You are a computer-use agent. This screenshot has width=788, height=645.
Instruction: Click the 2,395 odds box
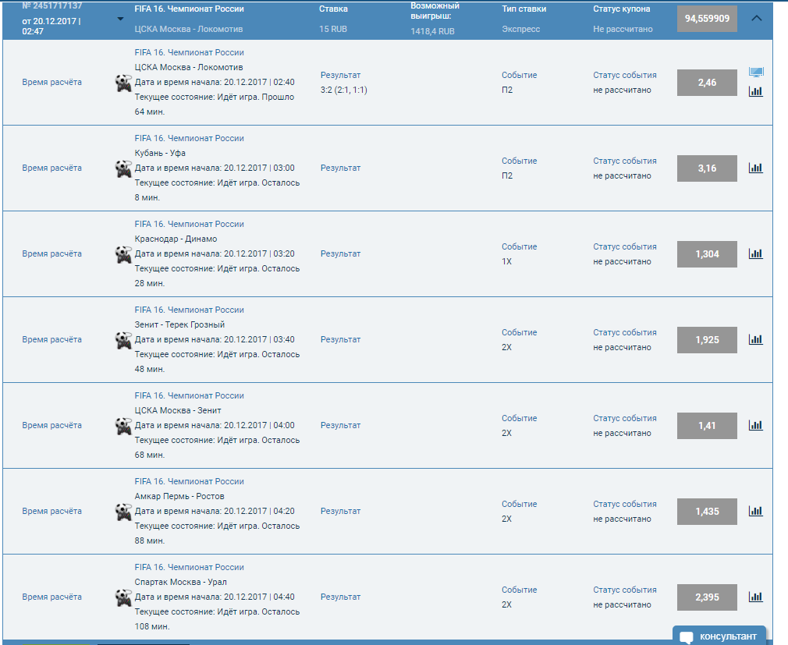pos(707,597)
